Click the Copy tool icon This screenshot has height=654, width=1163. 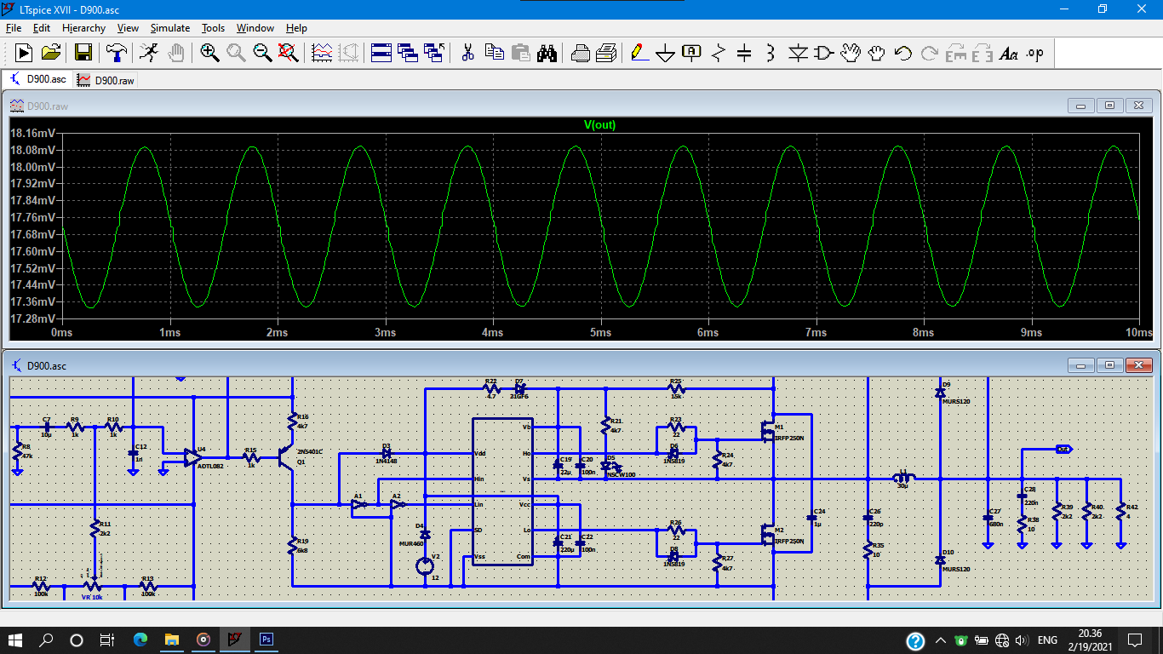click(494, 53)
